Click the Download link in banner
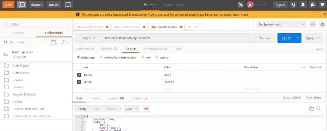This screenshot has width=327, height=131. [136, 15]
